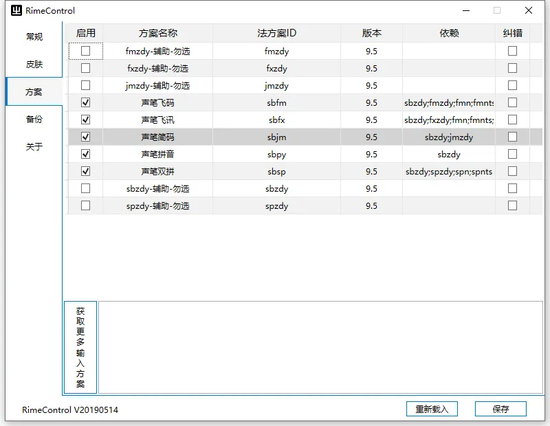Go to the 关于 tab
The width and height of the screenshot is (550, 426).
click(x=34, y=147)
